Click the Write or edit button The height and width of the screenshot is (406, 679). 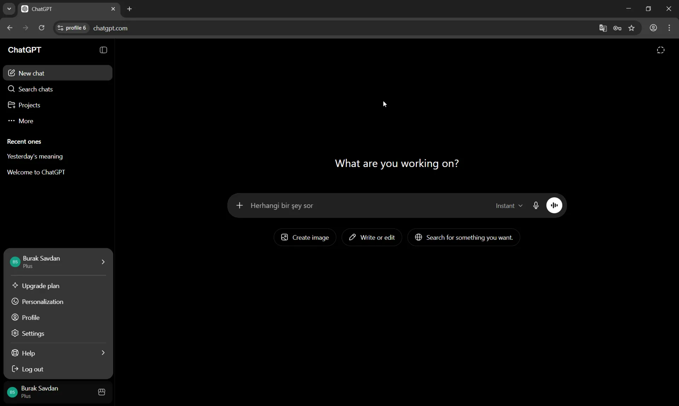coord(372,238)
